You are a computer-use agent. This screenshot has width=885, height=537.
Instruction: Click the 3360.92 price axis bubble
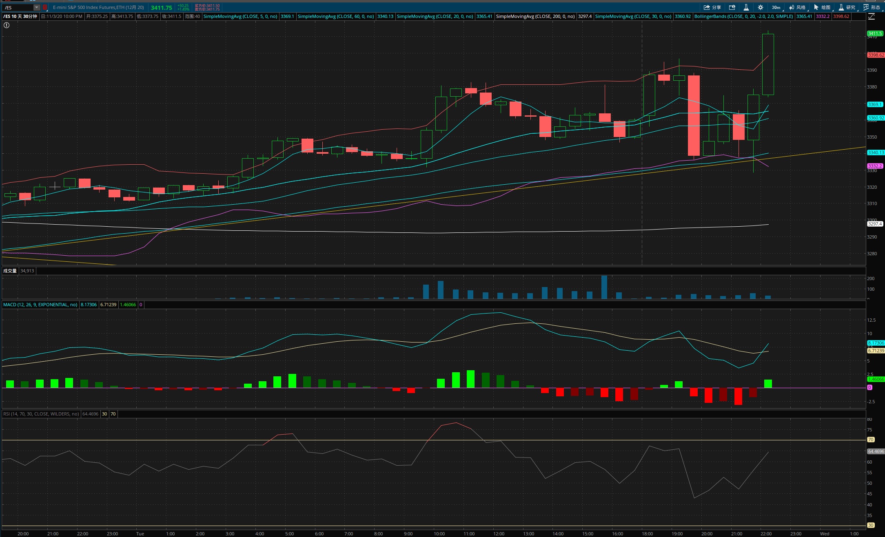[x=876, y=118]
